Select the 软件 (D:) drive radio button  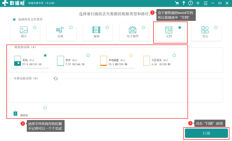click(88, 55)
